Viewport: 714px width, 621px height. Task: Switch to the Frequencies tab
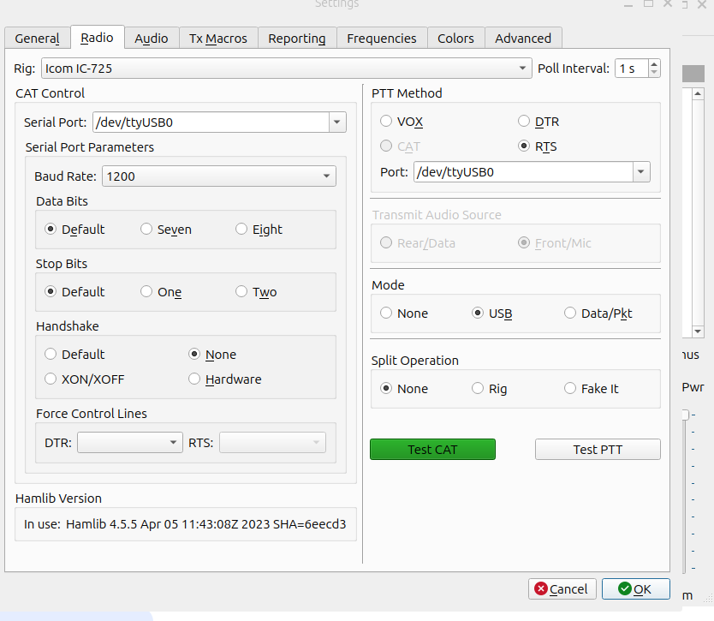pyautogui.click(x=382, y=39)
